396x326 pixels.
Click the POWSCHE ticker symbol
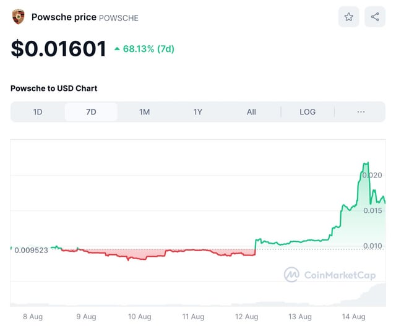coord(119,18)
